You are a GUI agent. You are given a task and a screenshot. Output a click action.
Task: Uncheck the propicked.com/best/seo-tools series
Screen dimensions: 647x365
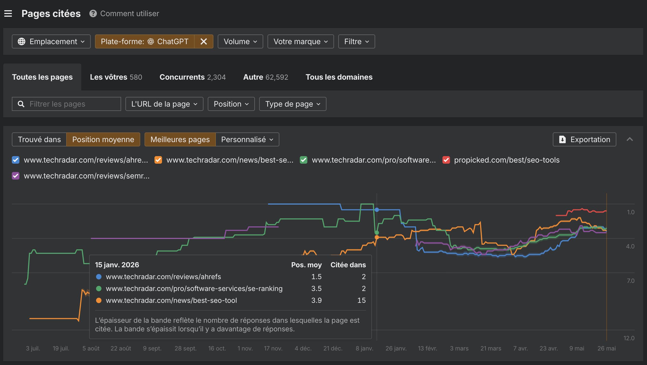(x=446, y=160)
